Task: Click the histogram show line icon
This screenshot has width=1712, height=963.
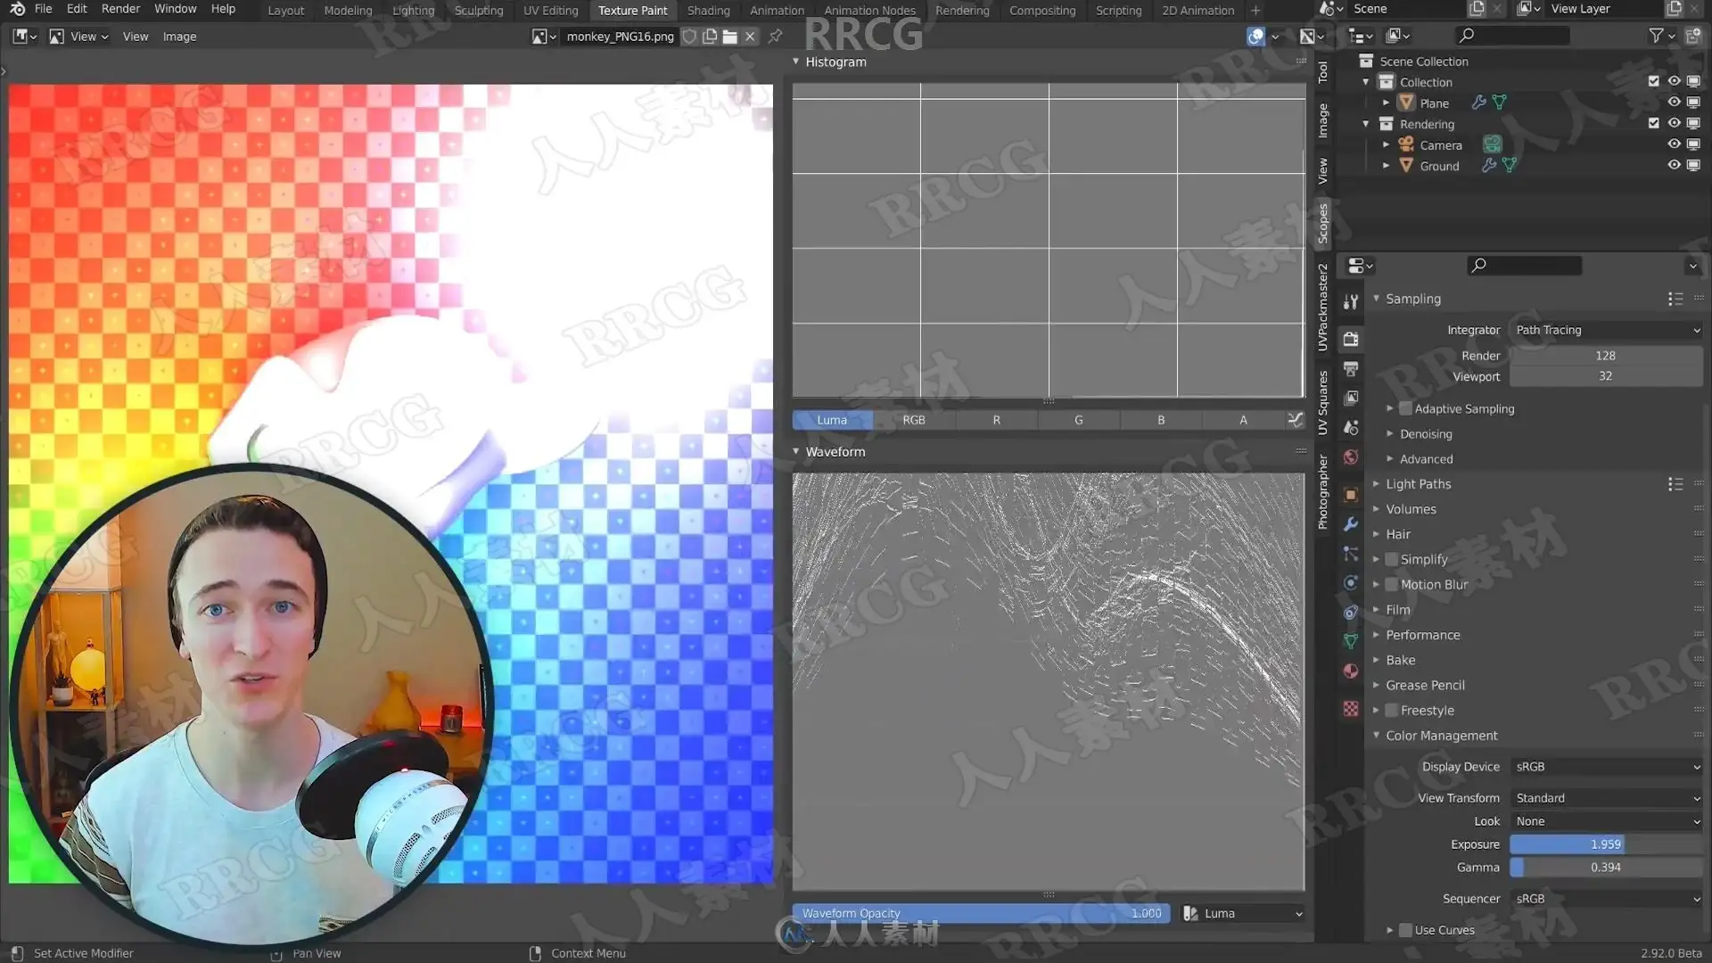Action: pos(1296,420)
